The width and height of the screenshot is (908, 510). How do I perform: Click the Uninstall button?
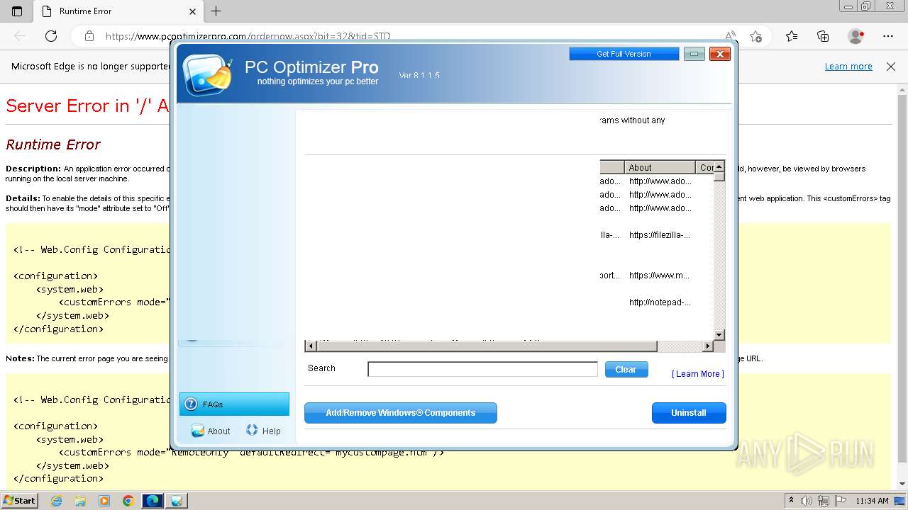click(689, 413)
